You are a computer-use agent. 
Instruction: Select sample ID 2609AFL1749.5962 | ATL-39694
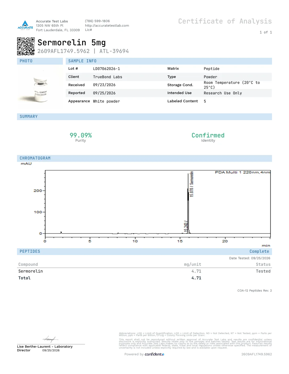(x=83, y=51)
